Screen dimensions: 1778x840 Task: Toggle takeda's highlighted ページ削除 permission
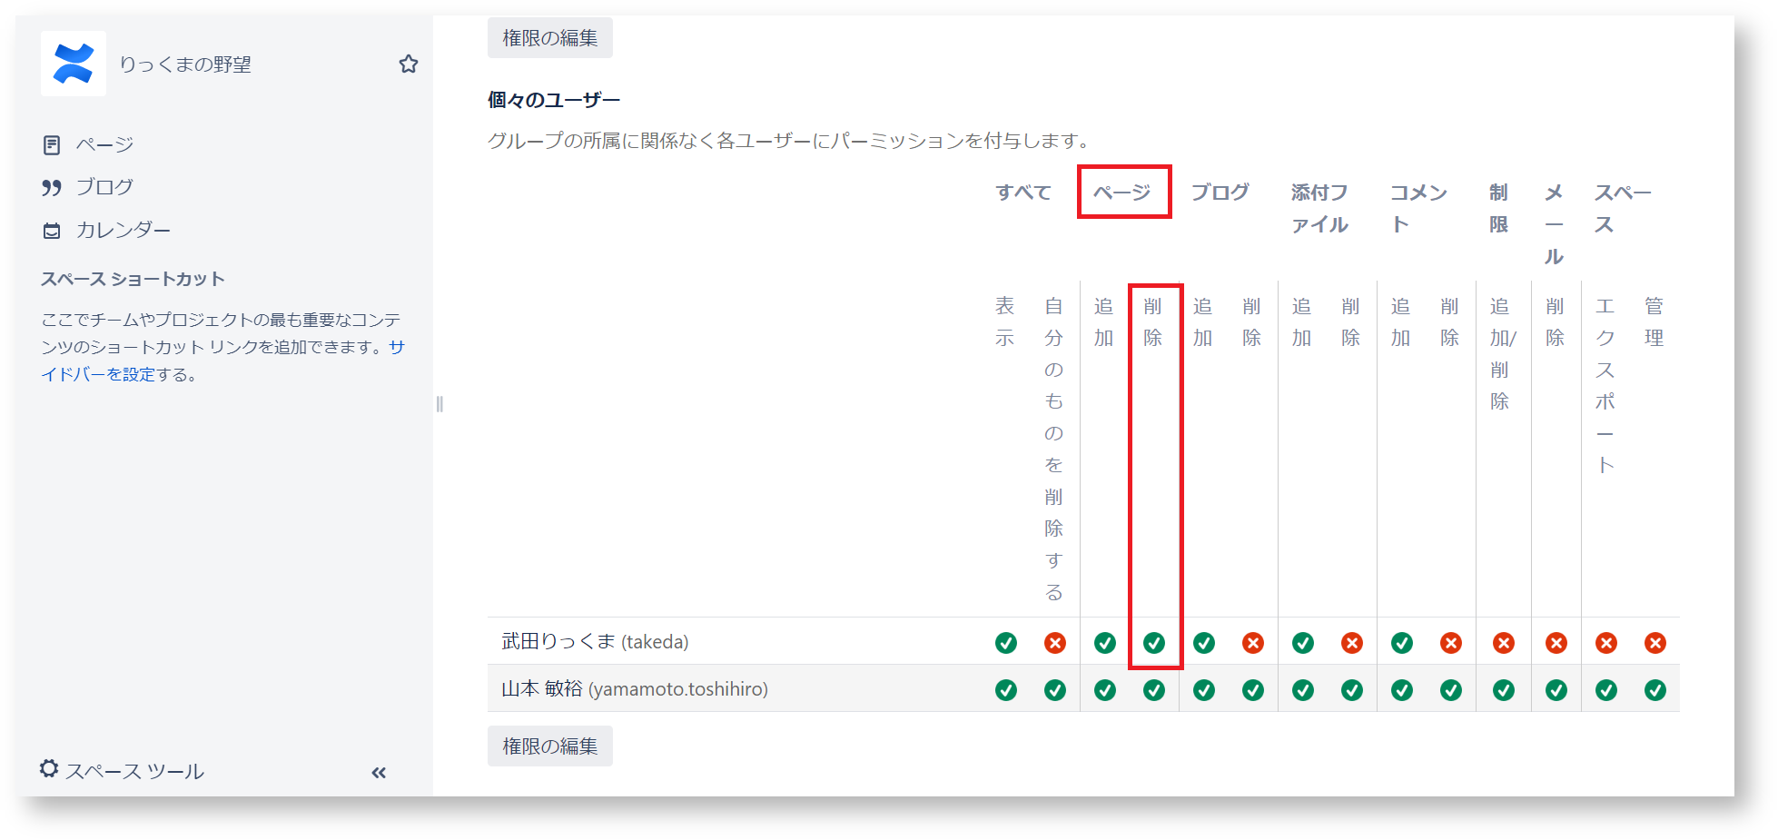click(x=1154, y=643)
